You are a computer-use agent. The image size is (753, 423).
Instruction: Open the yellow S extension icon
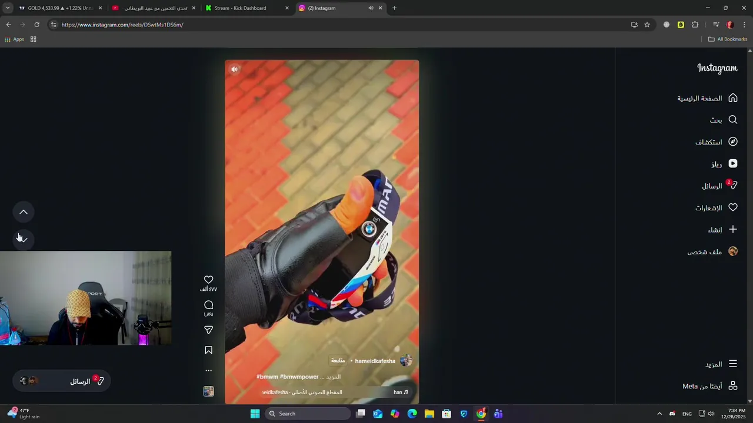tap(681, 25)
